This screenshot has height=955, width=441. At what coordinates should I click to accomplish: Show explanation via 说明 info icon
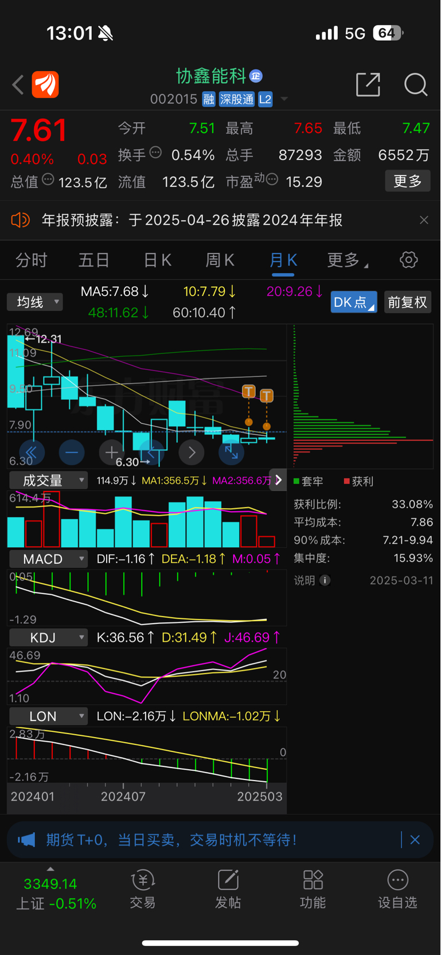click(x=325, y=580)
